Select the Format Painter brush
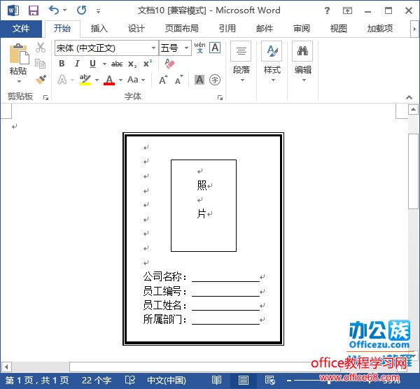Image resolution: width=420 pixels, height=389 pixels. click(41, 79)
